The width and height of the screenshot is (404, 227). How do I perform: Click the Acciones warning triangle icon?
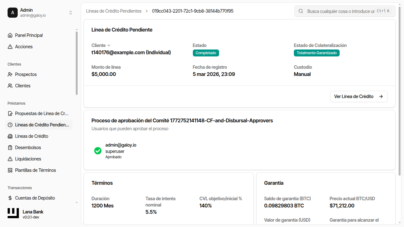tap(10, 47)
